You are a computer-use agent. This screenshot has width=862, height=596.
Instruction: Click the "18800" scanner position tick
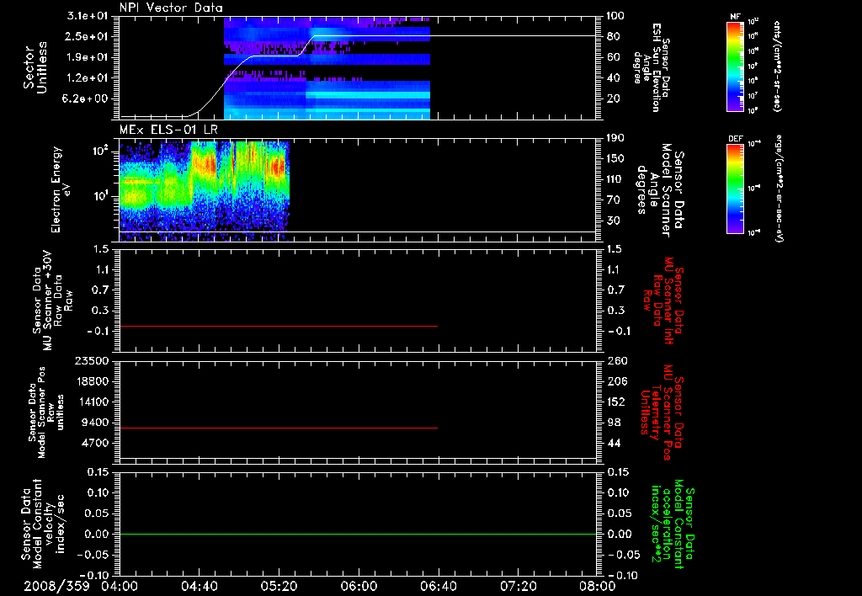(93, 381)
